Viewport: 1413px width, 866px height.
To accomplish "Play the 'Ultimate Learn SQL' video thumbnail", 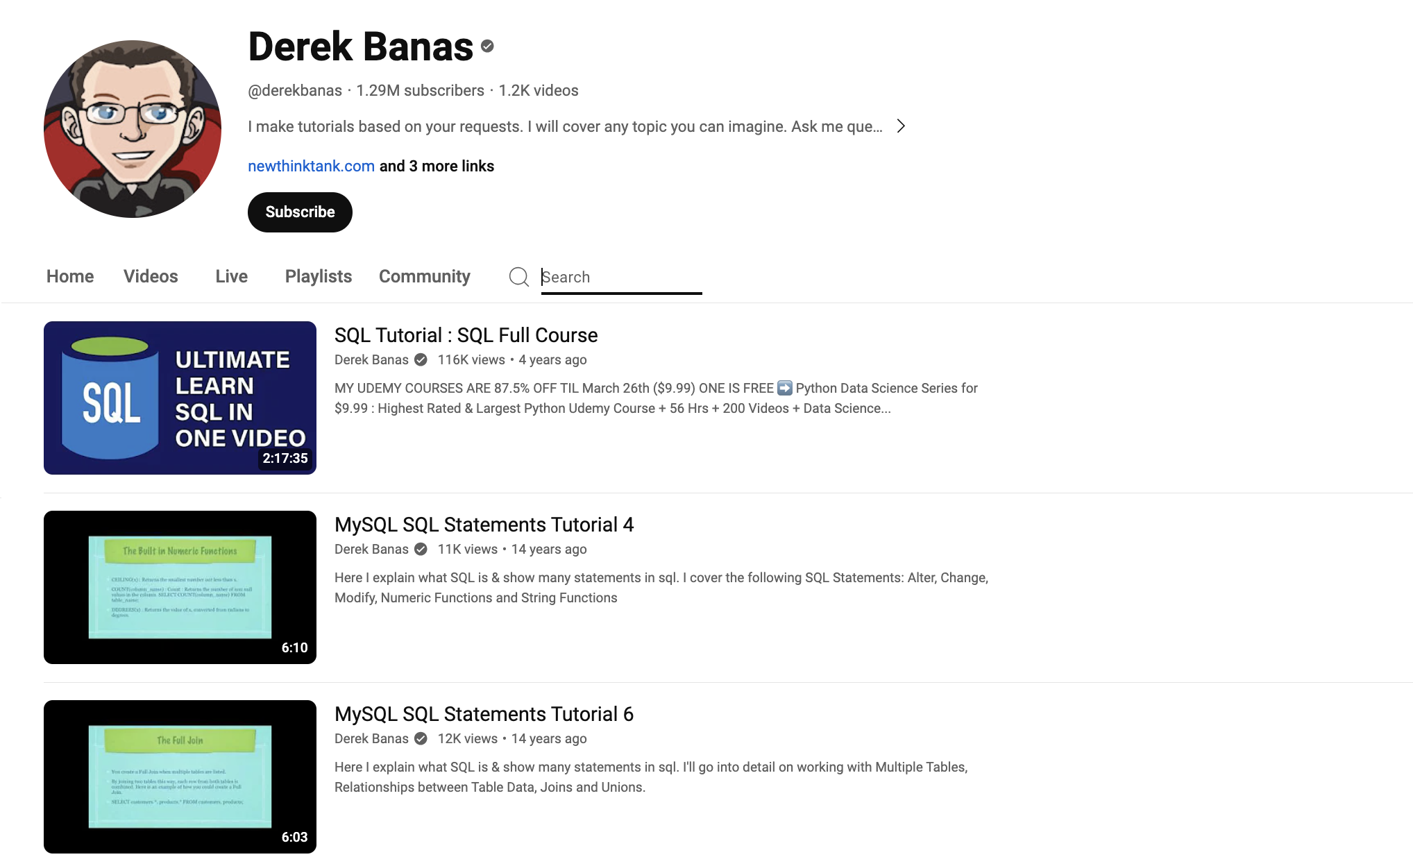I will pyautogui.click(x=180, y=398).
